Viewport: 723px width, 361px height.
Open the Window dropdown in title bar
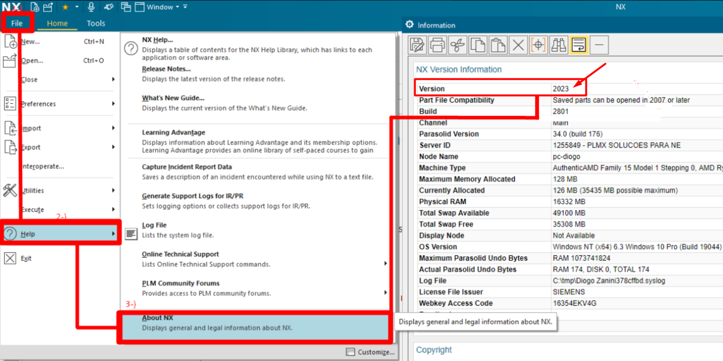coord(163,7)
